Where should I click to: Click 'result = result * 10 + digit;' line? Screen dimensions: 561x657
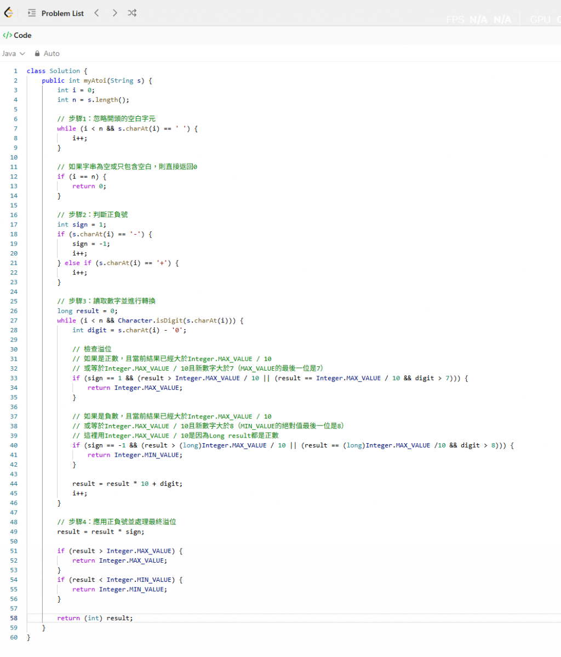[127, 484]
